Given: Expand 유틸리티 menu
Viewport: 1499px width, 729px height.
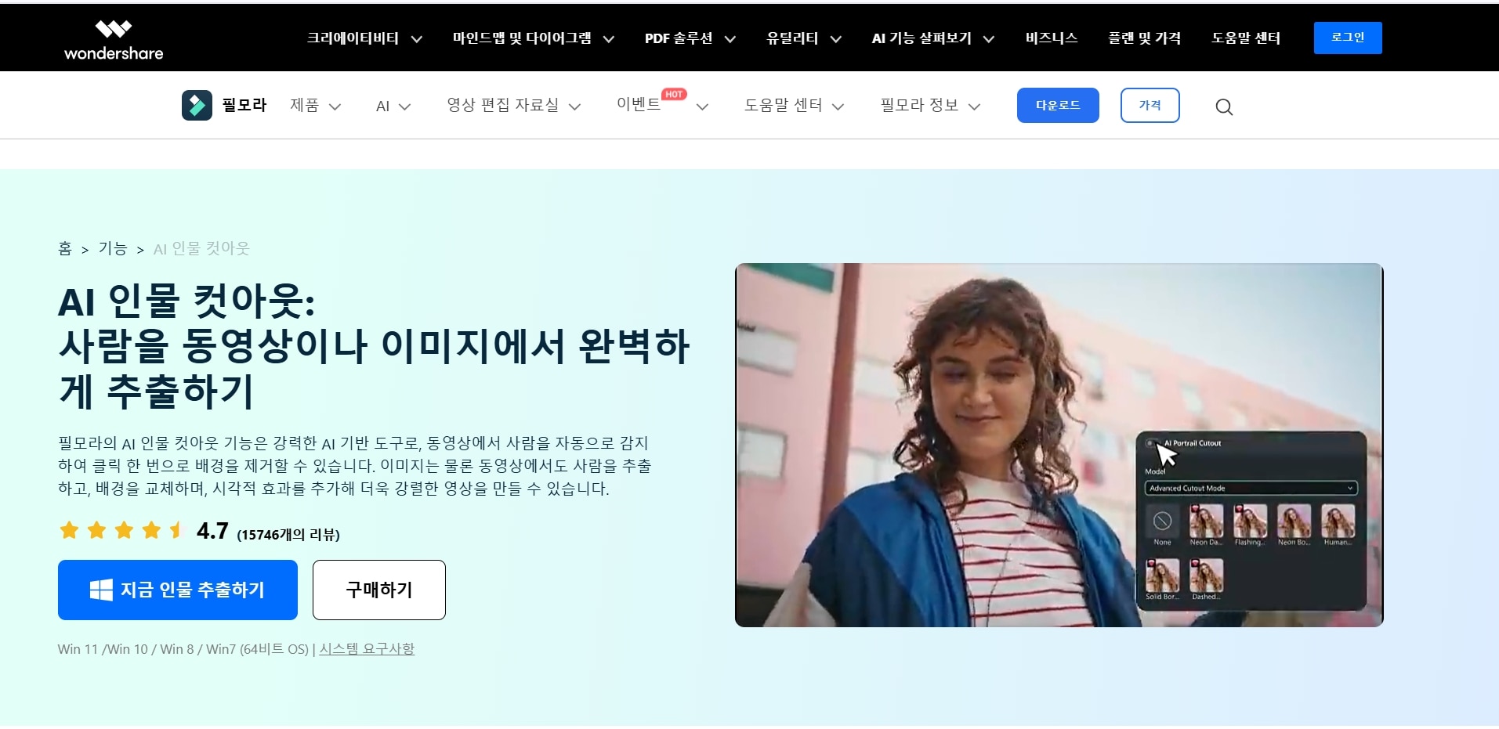Looking at the screenshot, I should (x=804, y=38).
